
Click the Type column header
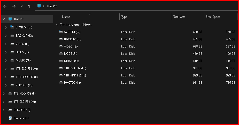pos(124,17)
